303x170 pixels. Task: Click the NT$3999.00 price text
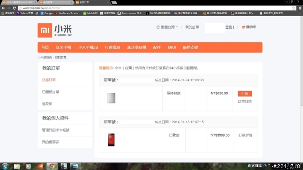pos(220,136)
